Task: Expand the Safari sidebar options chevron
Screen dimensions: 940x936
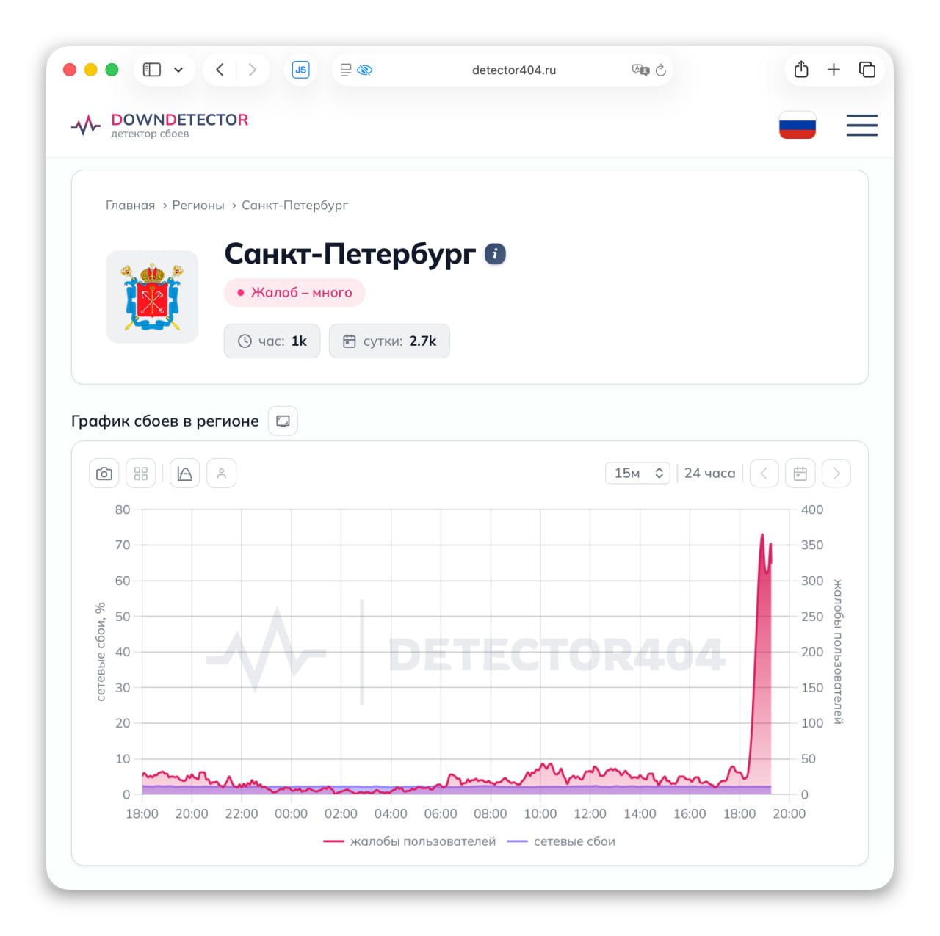Action: click(178, 70)
